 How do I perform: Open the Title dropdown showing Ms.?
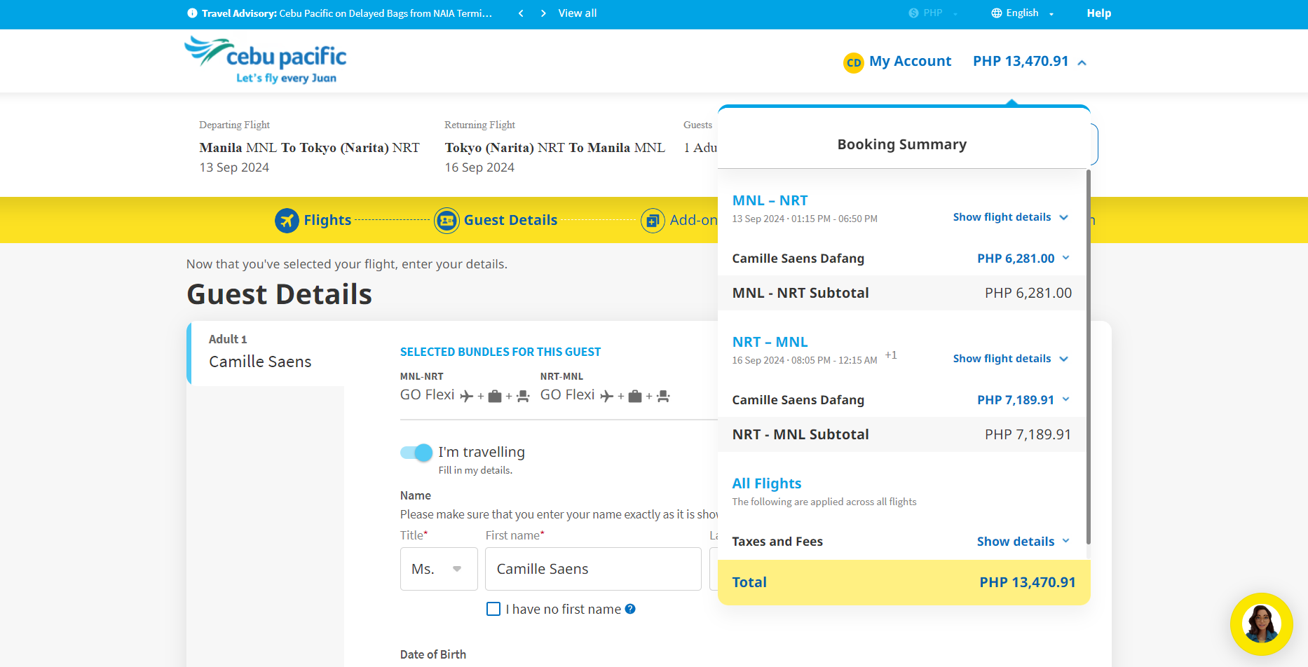pos(439,569)
